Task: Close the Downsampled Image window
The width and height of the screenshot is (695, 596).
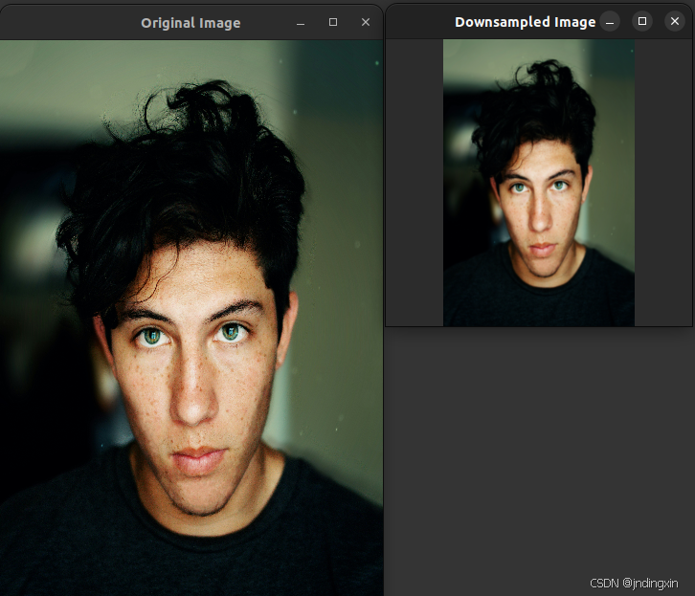Action: (x=675, y=21)
